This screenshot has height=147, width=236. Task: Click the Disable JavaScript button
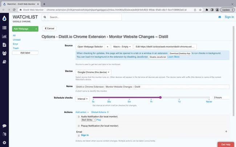158,57
